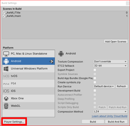Select the _AwML/main scene name
Viewport: 130px width, 126px height.
pyautogui.click(x=13, y=16)
